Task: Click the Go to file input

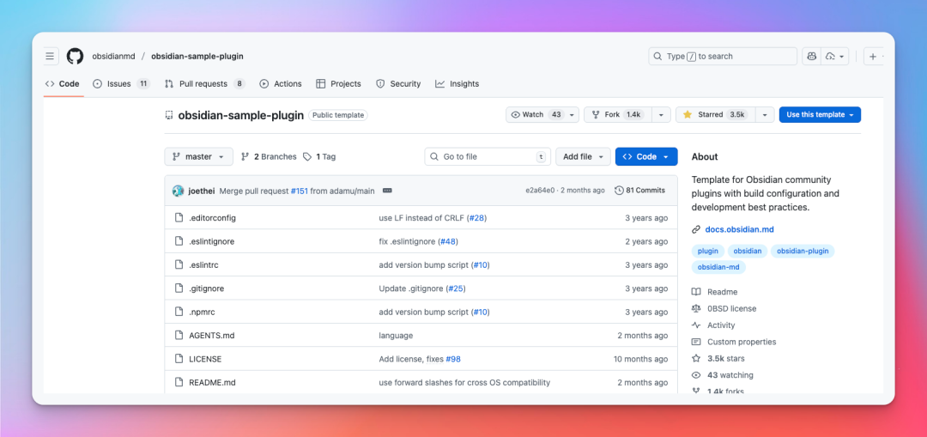Action: pyautogui.click(x=488, y=157)
